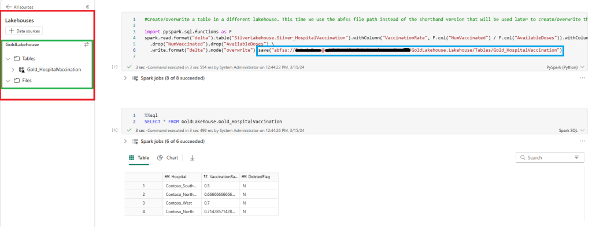Open the Spark SQL language dropdown

(x=571, y=130)
